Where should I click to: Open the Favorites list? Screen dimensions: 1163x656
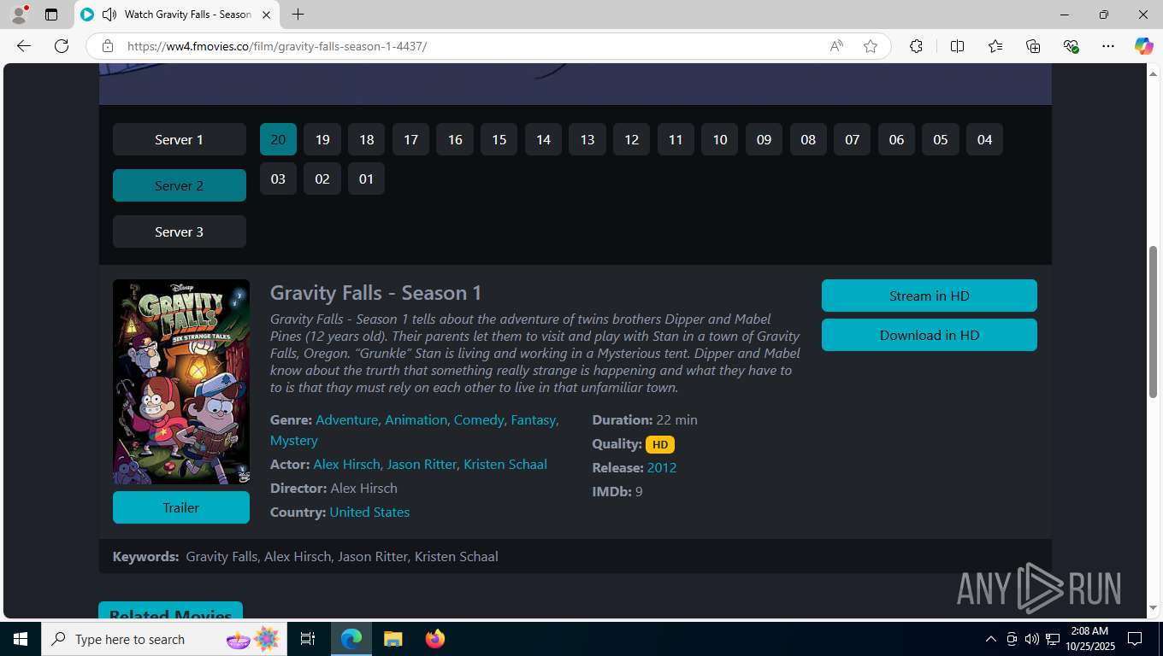click(x=995, y=46)
